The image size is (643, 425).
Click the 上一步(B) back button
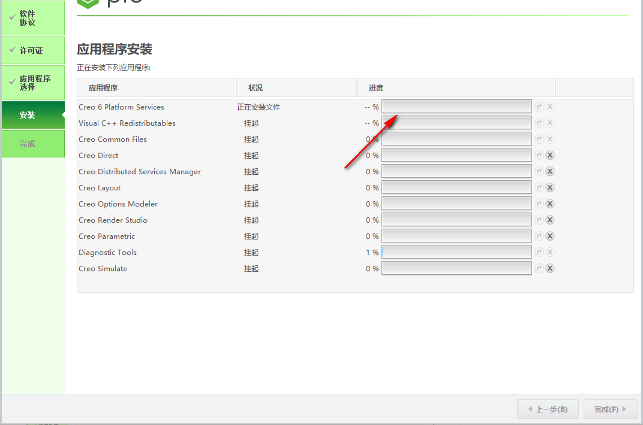548,409
